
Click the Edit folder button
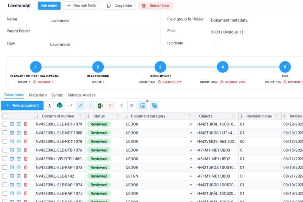(49, 6)
